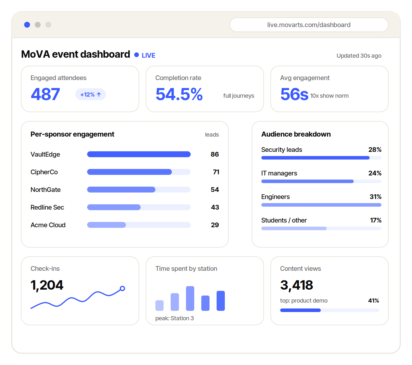Click the up arrow in the +12% badge
Image resolution: width=412 pixels, height=365 pixels.
pyautogui.click(x=99, y=94)
